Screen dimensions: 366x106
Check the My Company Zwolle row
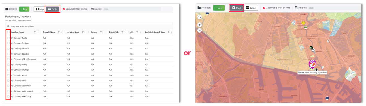8,38
